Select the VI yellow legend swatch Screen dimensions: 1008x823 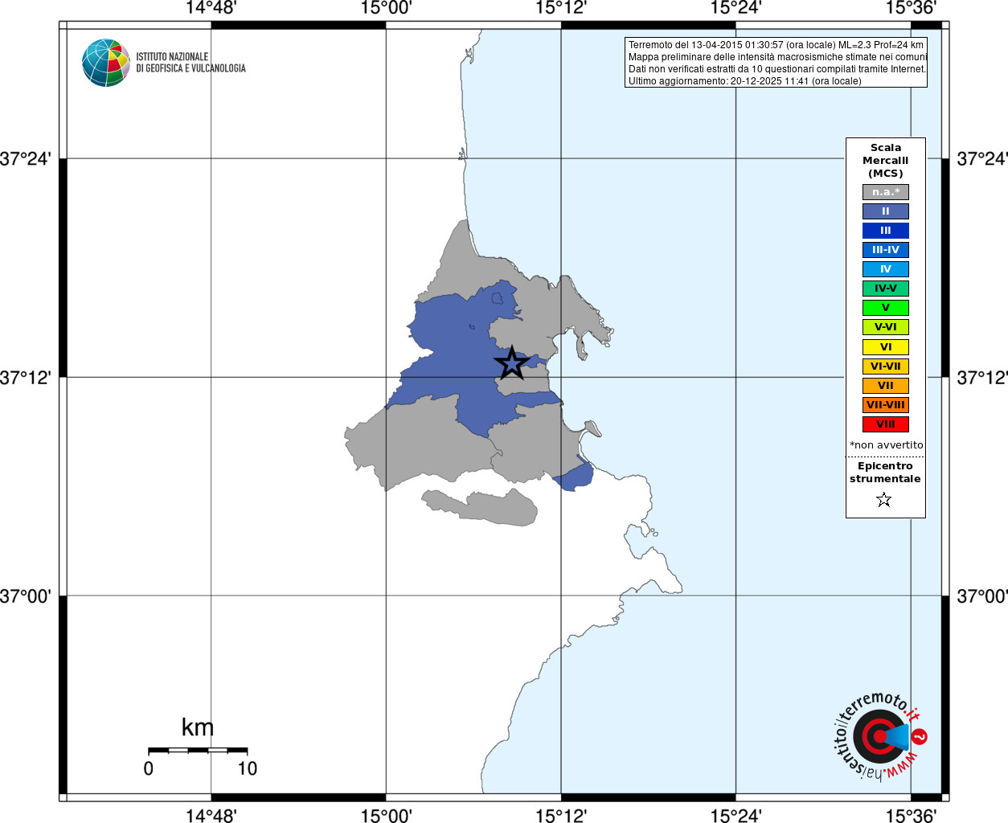[x=885, y=347]
